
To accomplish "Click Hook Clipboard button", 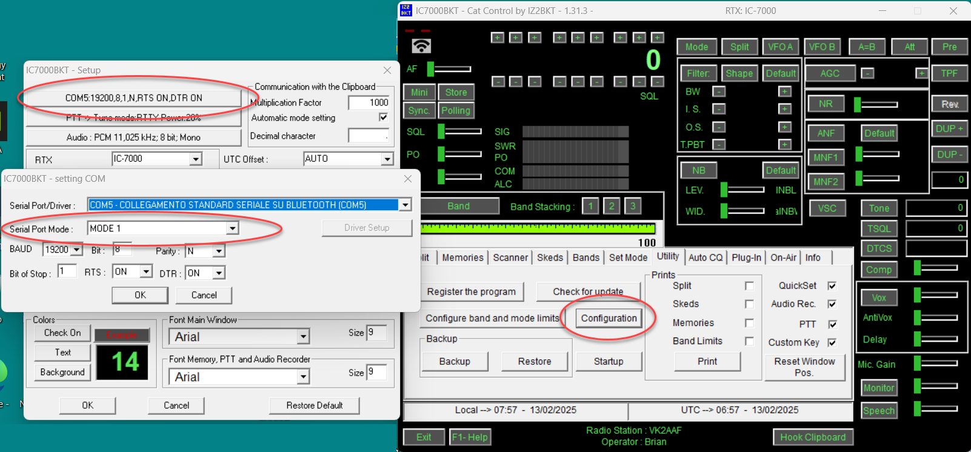I will click(x=812, y=437).
